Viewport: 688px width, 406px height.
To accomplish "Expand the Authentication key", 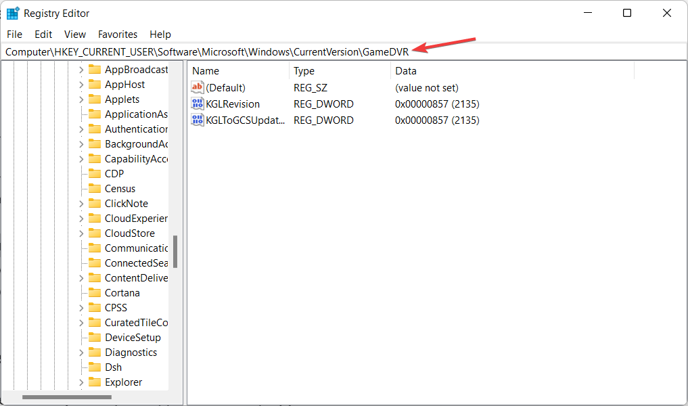I will (81, 129).
